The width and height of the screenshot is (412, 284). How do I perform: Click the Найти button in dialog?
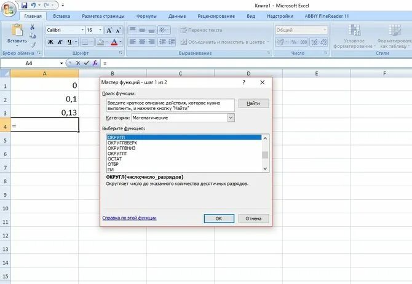coord(253,103)
